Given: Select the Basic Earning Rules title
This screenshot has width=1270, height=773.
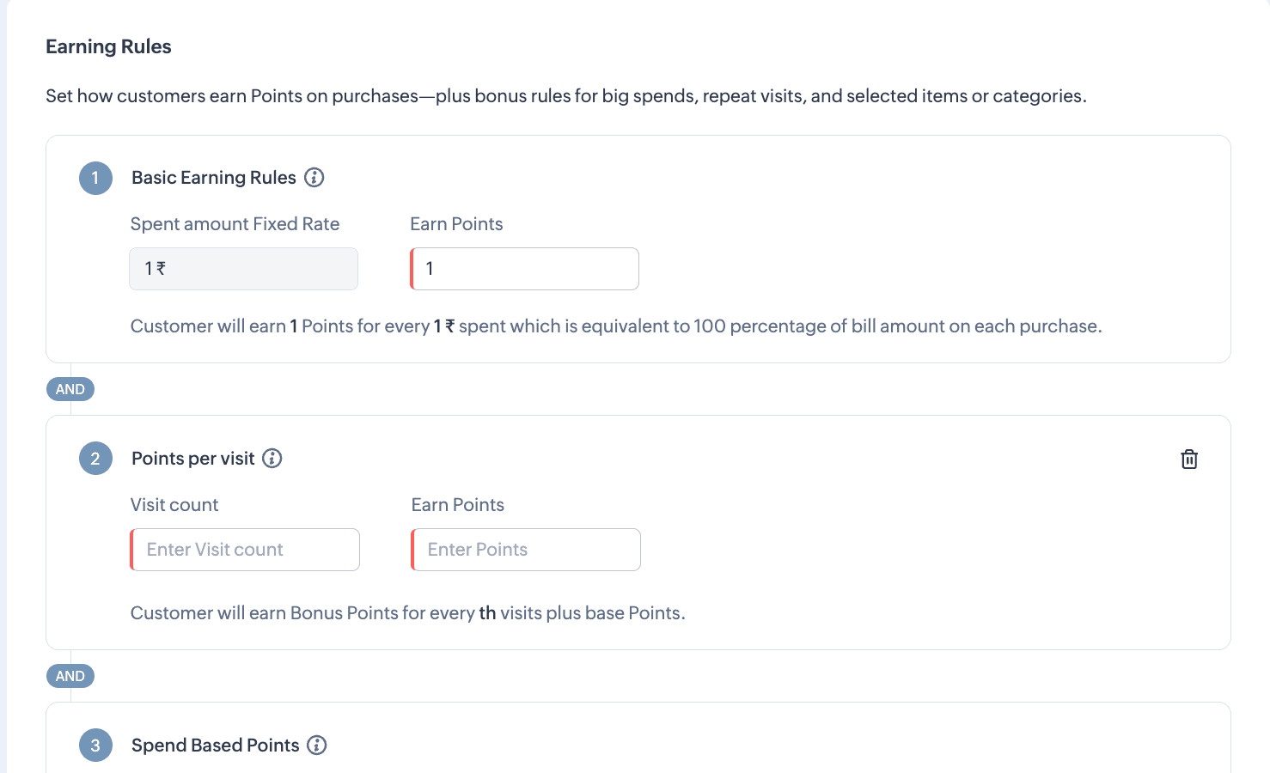Looking at the screenshot, I should [214, 178].
